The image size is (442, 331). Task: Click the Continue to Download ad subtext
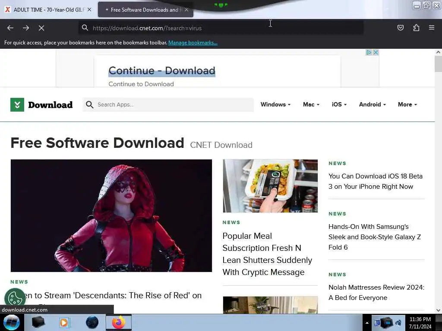[141, 84]
